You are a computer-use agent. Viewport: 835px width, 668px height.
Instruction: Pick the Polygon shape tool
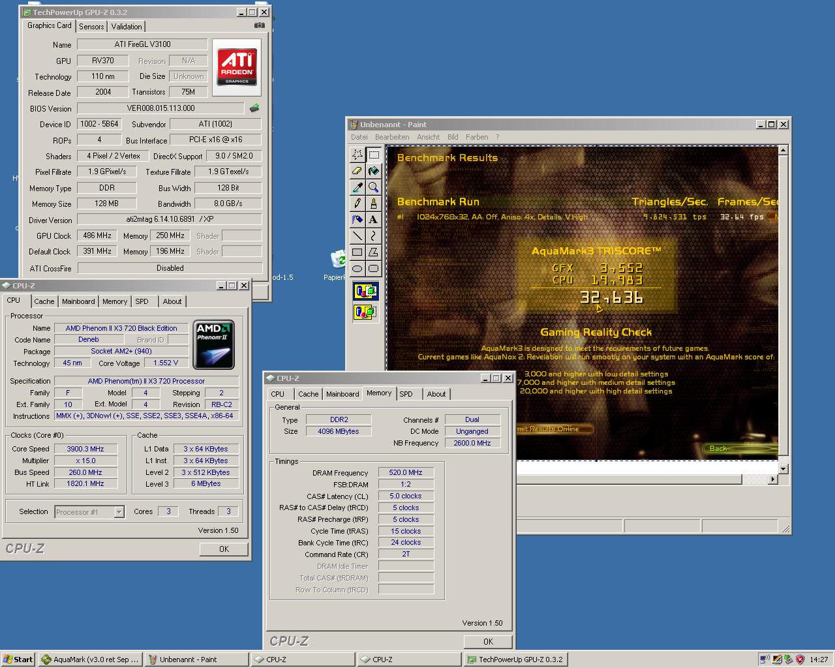click(x=374, y=252)
